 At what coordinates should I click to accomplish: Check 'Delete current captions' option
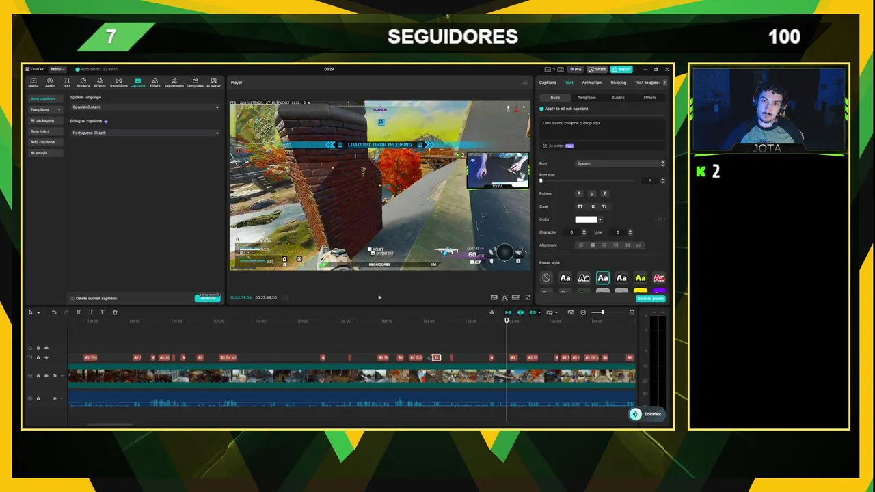click(72, 299)
